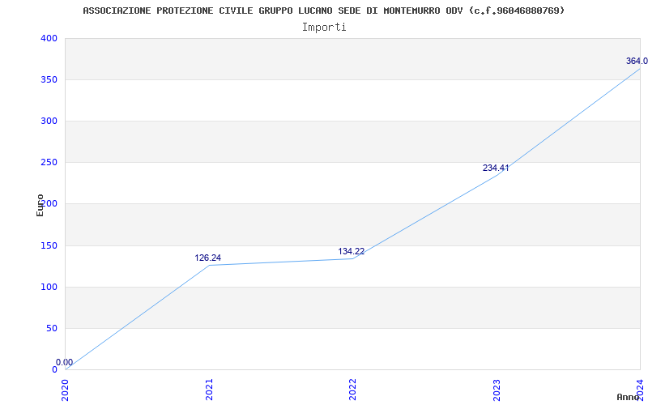
Task: Click the 400 y-axis tick label
Action: tap(49, 38)
